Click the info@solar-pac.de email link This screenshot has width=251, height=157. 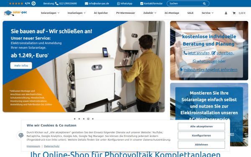99,3
